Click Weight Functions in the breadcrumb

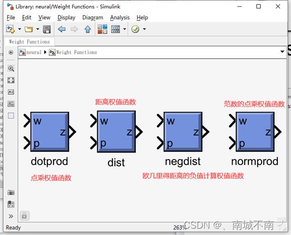point(76,52)
